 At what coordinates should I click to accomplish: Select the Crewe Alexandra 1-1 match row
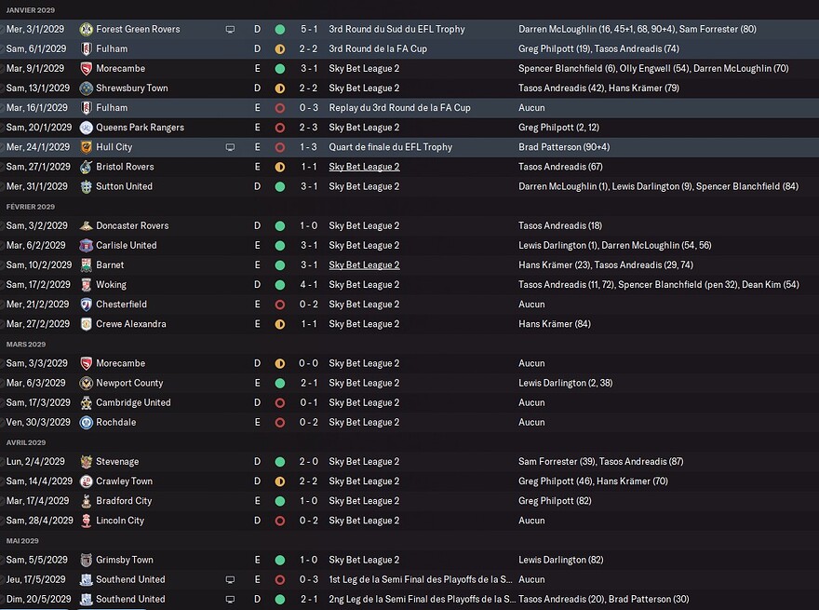[x=409, y=324]
